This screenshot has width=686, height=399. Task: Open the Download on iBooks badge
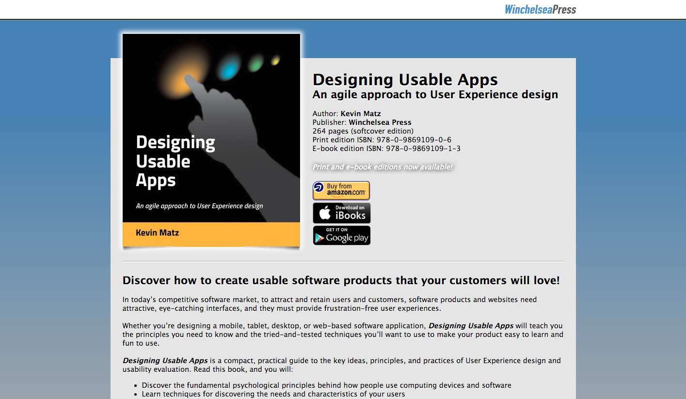[341, 213]
